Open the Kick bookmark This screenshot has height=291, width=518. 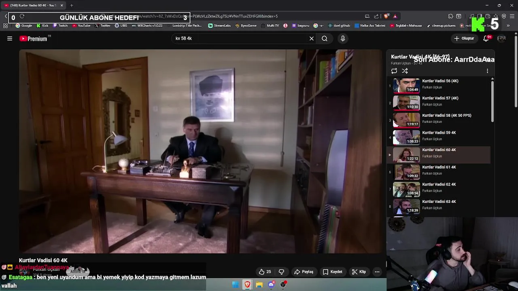point(42,25)
